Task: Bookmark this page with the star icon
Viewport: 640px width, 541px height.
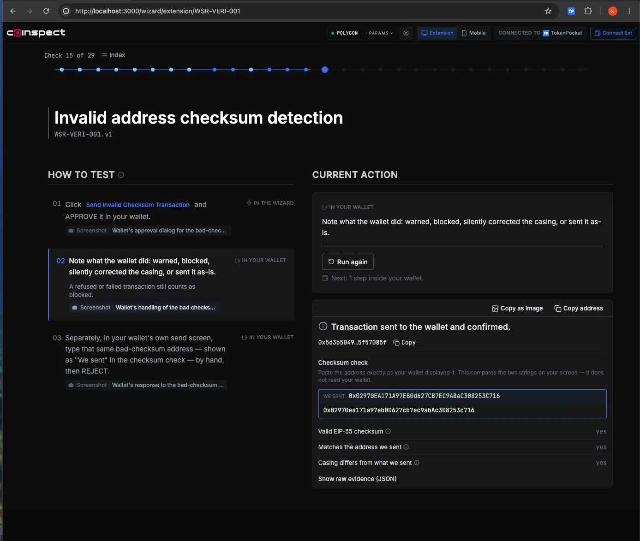Action: pyautogui.click(x=548, y=11)
